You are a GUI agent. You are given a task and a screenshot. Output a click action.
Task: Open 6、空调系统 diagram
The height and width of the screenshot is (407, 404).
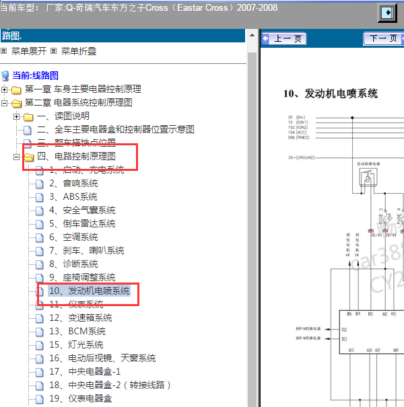73,237
